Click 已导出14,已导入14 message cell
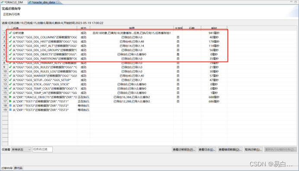 coord(132,46)
